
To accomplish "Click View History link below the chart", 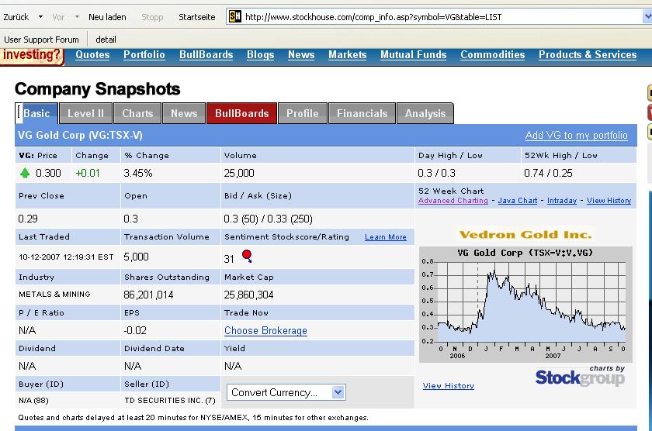I will 449,386.
